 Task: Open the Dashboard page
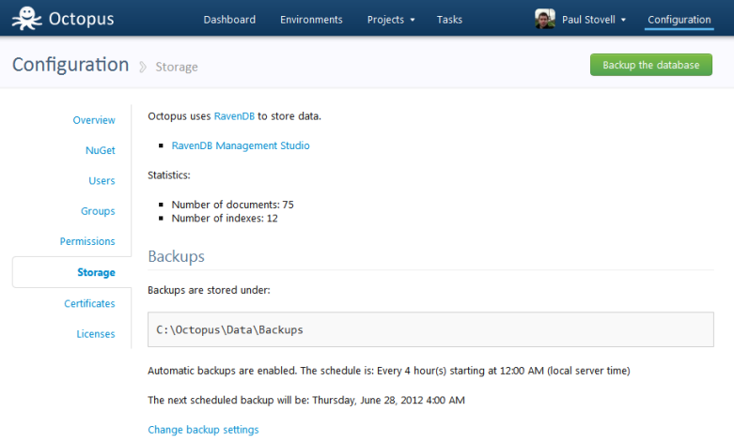[229, 20]
